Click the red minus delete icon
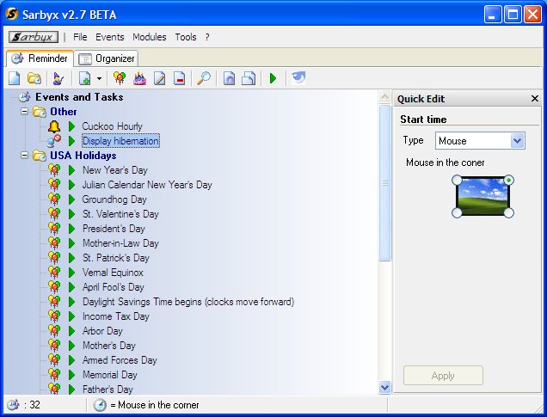Screen dimensions: 547x417 click(179, 78)
